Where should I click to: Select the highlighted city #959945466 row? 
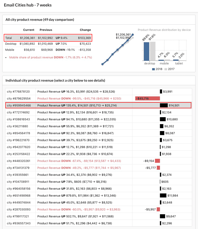98,106
